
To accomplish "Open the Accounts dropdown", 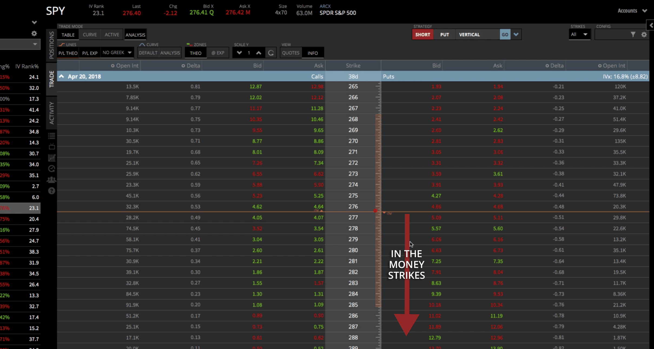I will [632, 11].
